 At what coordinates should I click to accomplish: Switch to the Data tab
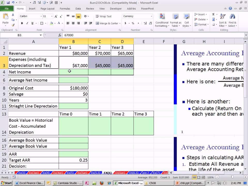(x=78, y=9)
